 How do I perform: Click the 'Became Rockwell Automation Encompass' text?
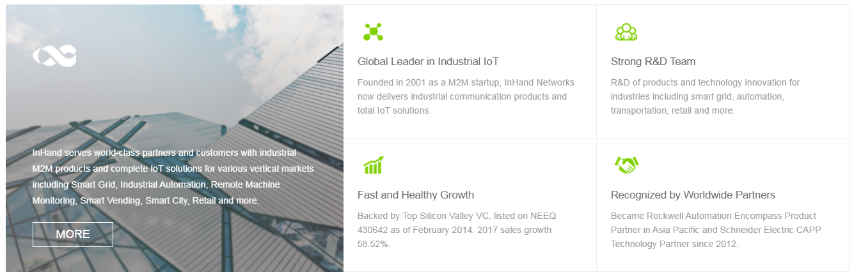(x=713, y=216)
